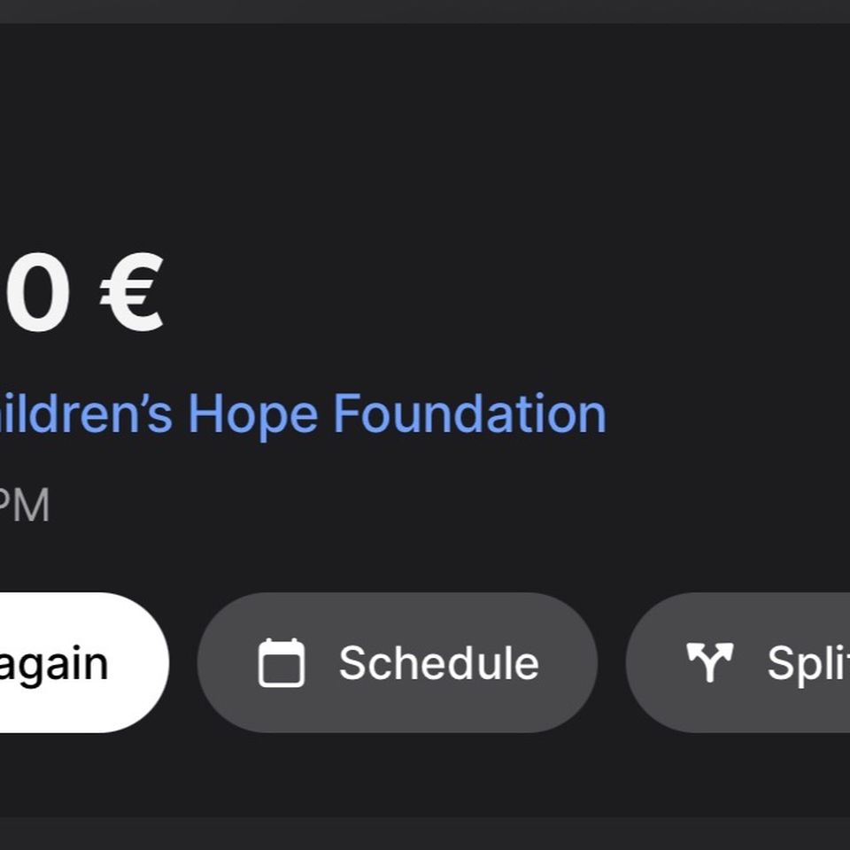Image resolution: width=850 pixels, height=850 pixels.
Task: Click the gray strip at the bottom
Action: [425, 833]
